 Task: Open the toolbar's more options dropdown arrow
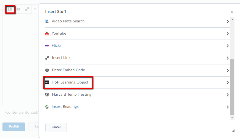(35, 9)
